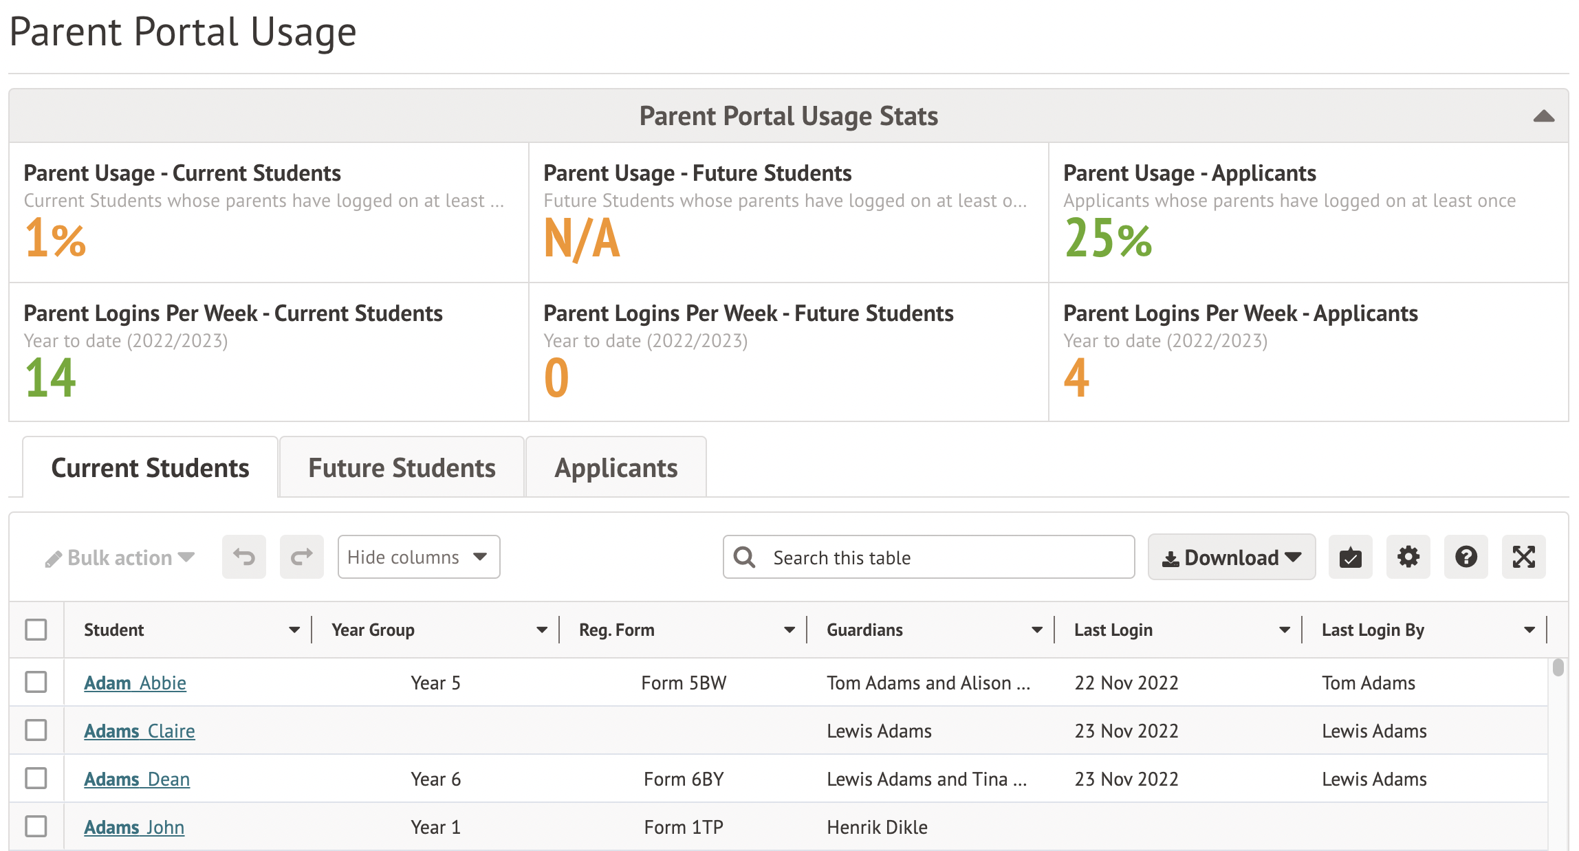The height and width of the screenshot is (851, 1579).
Task: Click the briefcase checkmark icon
Action: [1350, 557]
